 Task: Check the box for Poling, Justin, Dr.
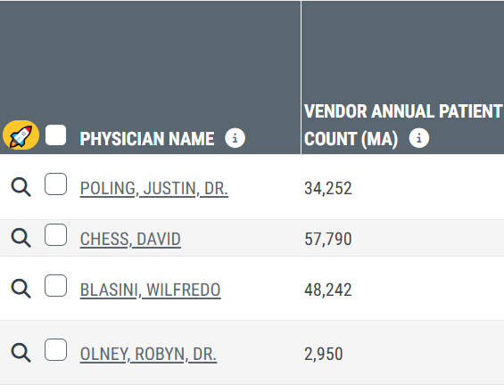click(56, 184)
